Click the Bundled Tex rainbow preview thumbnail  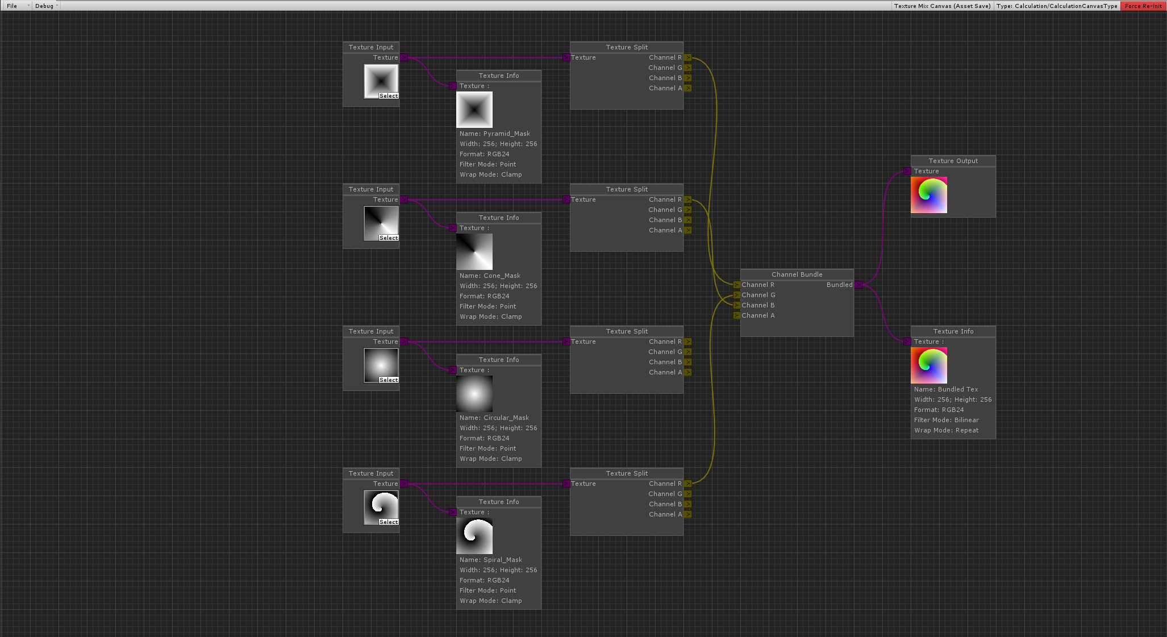[x=928, y=365]
